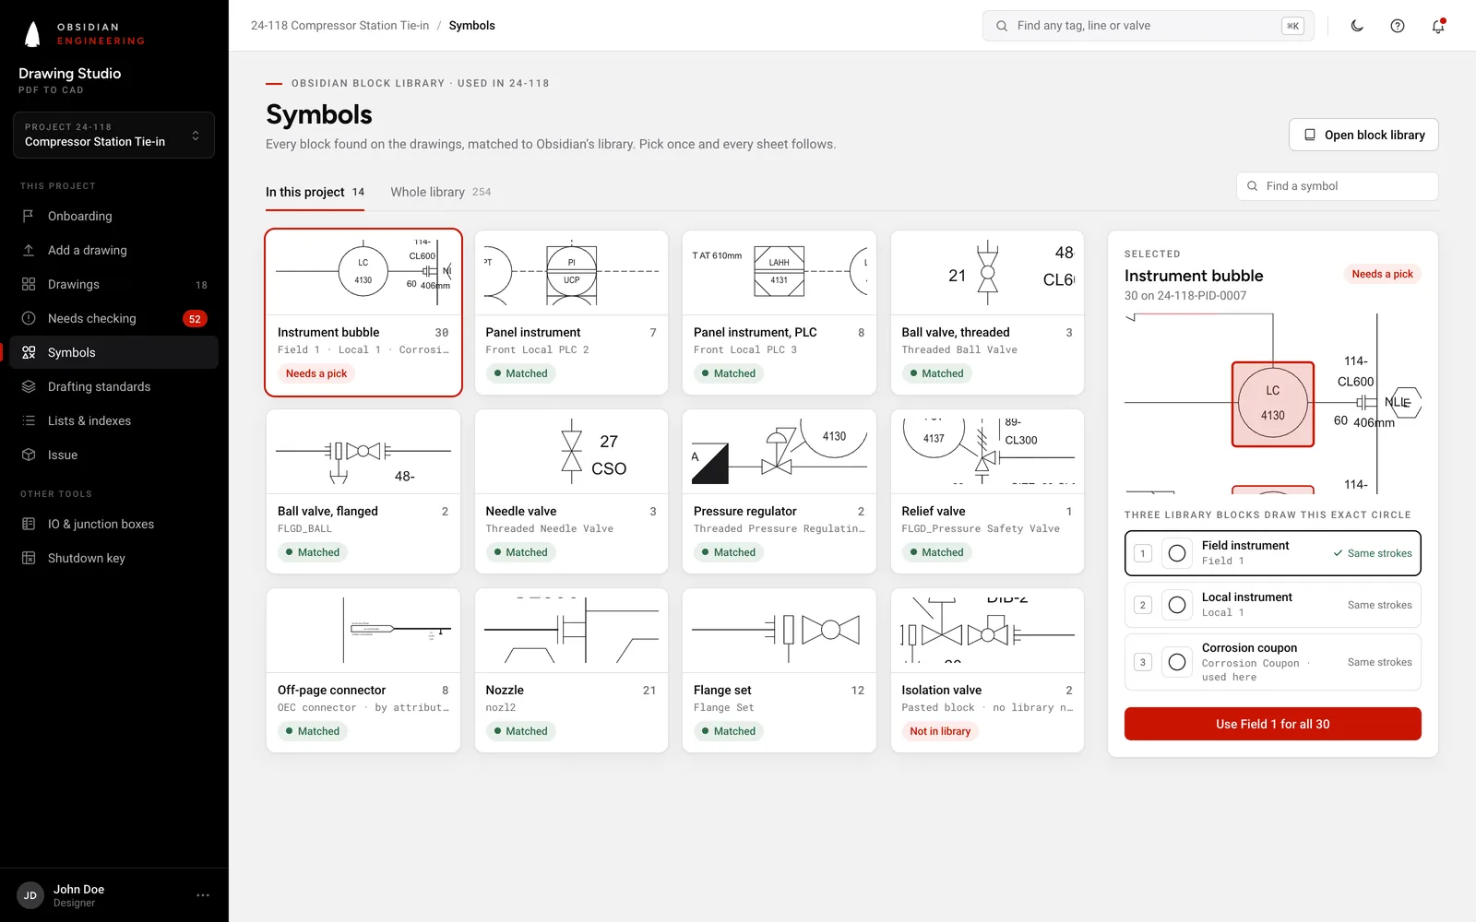Screen dimensions: 1476x922
Task: Switch to the Whole library tab
Action: [x=441, y=192]
